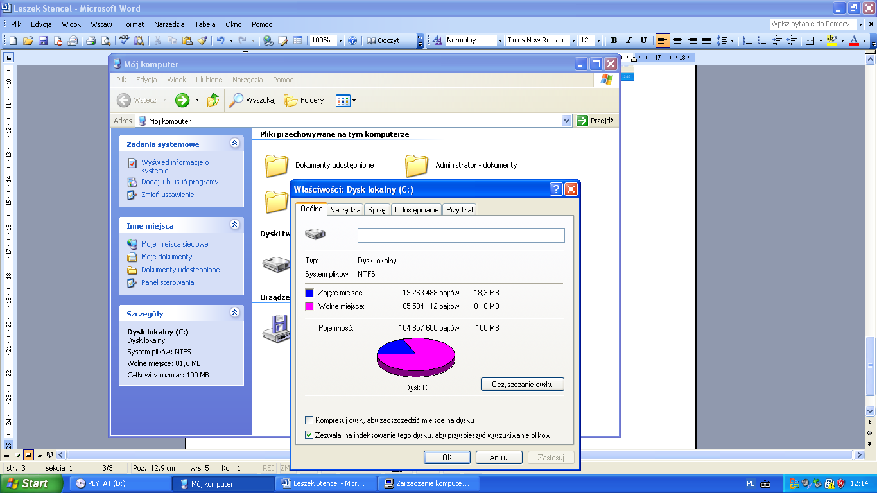
Task: Justify the text in Word
Action: tap(707, 40)
